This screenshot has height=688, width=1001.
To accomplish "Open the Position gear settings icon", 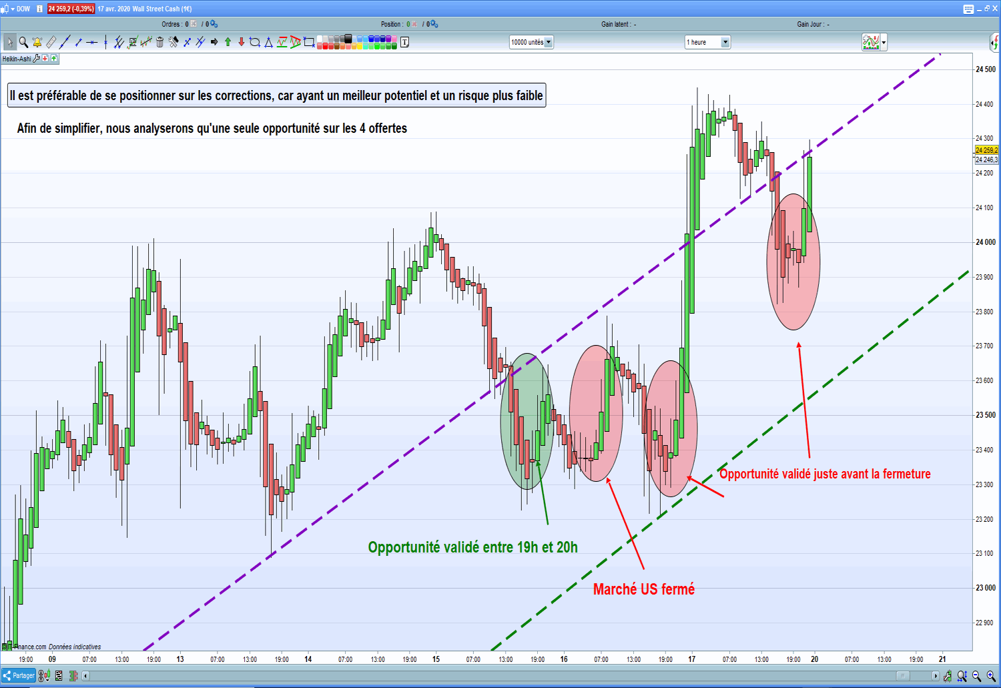I will click(434, 24).
